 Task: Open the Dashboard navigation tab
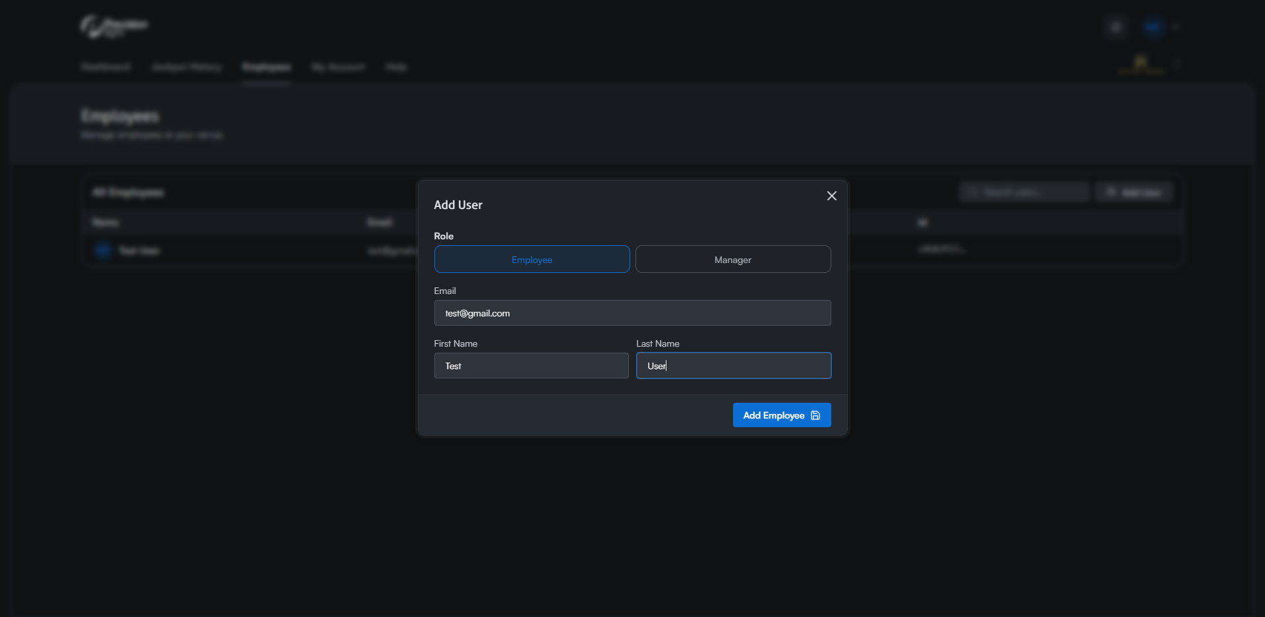point(105,67)
